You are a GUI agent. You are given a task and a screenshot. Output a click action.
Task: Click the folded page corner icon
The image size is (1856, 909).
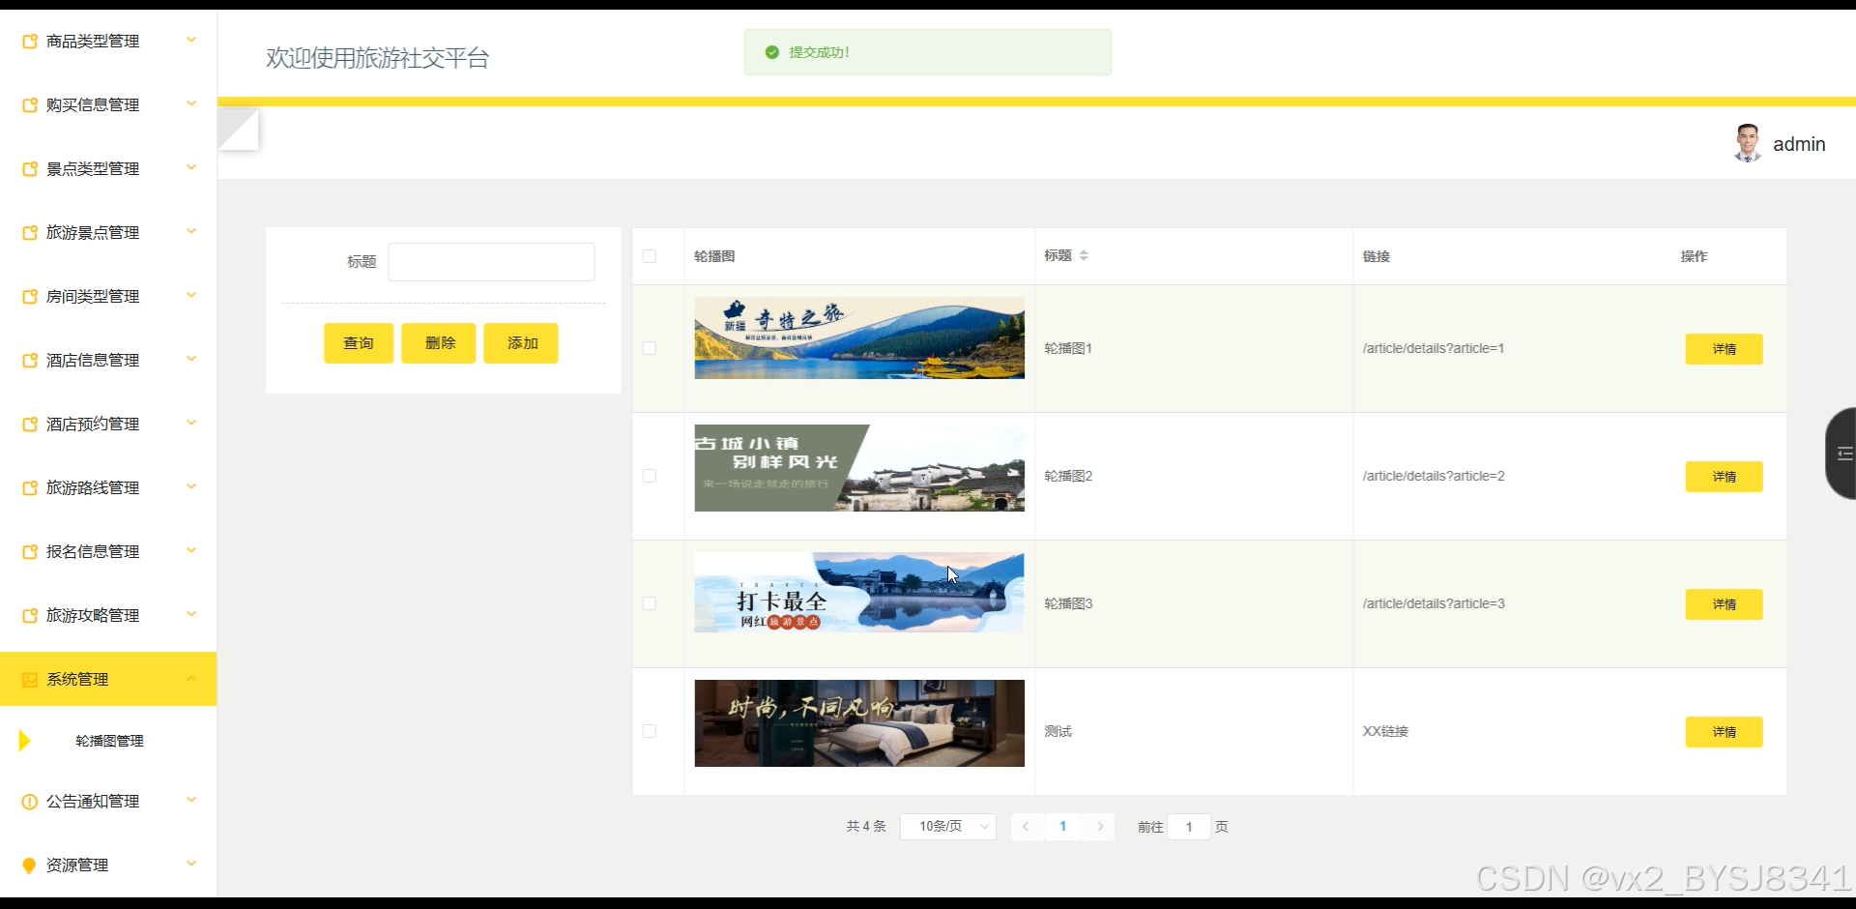(239, 129)
